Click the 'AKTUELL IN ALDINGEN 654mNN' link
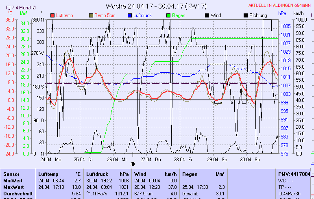This screenshot has width=314, height=199. tap(280, 6)
